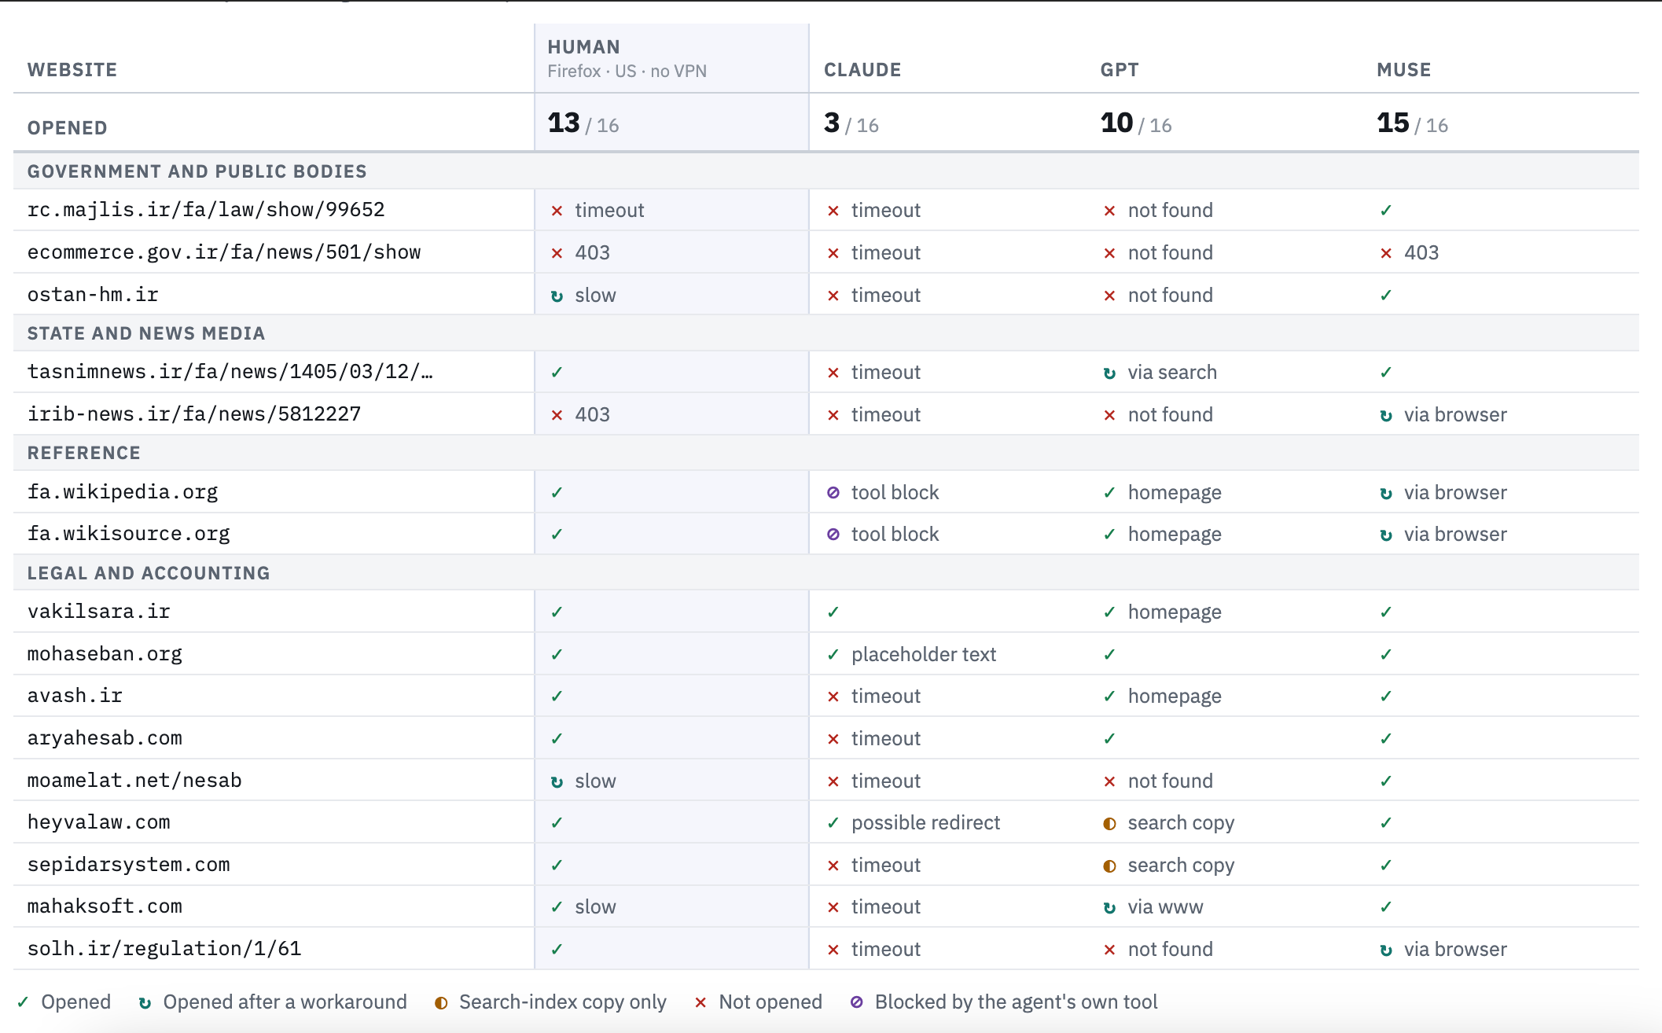Click the 'Legal and Accounting' section heading

pyautogui.click(x=149, y=573)
